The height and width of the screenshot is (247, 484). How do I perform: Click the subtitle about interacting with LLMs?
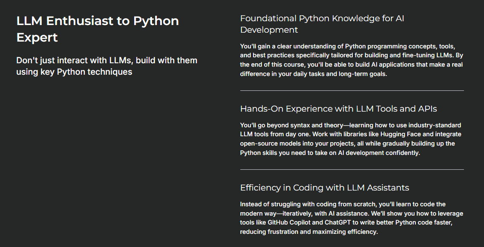point(107,66)
